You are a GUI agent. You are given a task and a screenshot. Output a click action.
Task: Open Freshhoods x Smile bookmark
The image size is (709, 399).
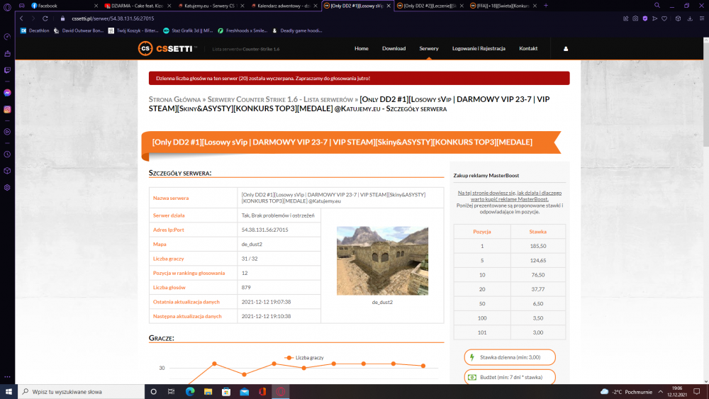pos(242,30)
